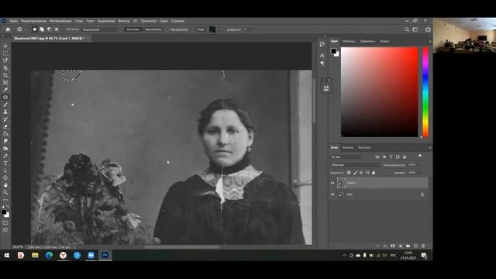Select the Lasso tool
Screen dimensions: 496x279
(5, 60)
